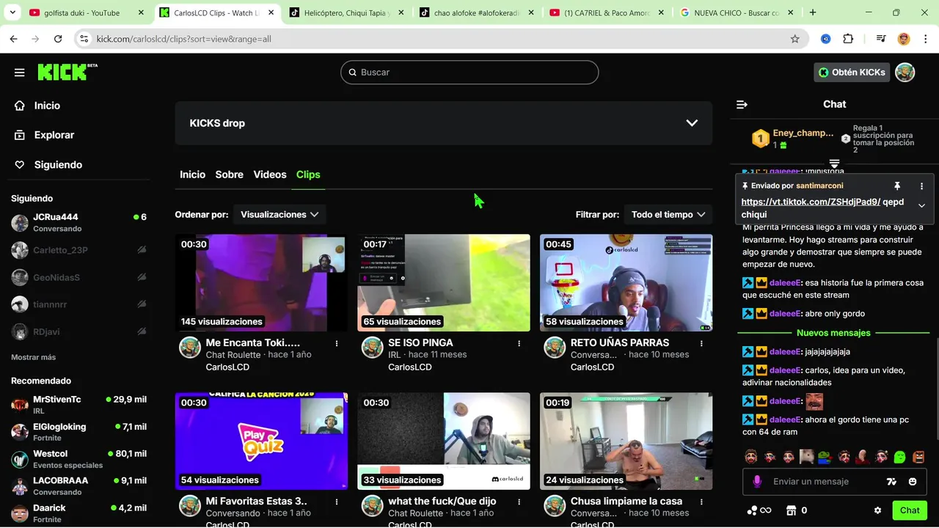Image resolution: width=939 pixels, height=528 pixels.
Task: Open the Visualizaciones sort dropdown
Action: click(279, 214)
